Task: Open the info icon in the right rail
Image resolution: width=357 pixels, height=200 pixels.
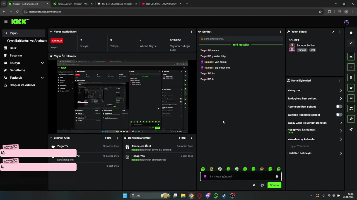Action: point(351,33)
